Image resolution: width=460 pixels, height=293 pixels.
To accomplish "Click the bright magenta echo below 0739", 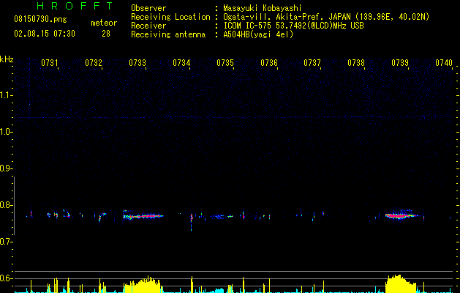I will [401, 215].
